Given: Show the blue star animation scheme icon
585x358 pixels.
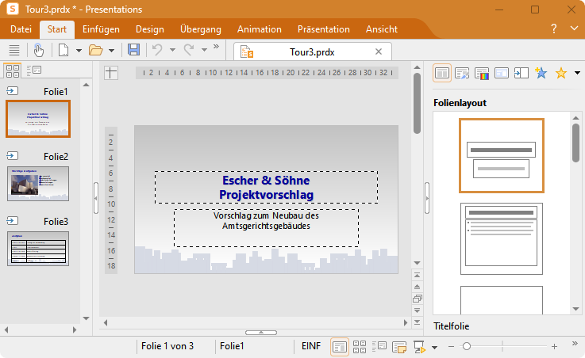Looking at the screenshot, I should point(541,73).
